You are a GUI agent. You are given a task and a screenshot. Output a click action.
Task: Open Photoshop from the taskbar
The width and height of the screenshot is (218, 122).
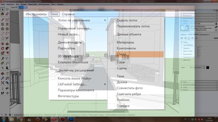click(71, 119)
